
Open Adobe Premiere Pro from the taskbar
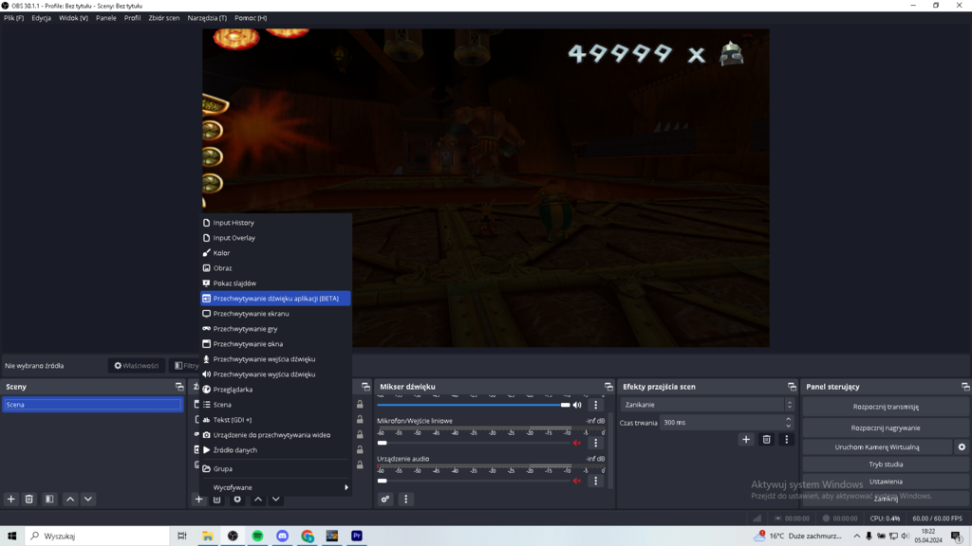click(357, 537)
